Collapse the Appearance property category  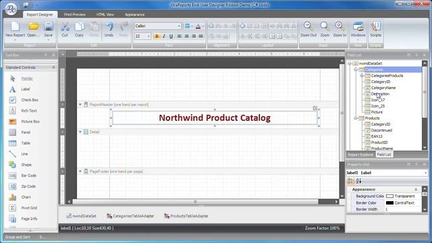click(x=416, y=190)
